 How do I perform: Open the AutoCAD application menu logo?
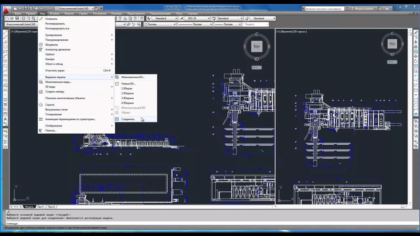6,10
